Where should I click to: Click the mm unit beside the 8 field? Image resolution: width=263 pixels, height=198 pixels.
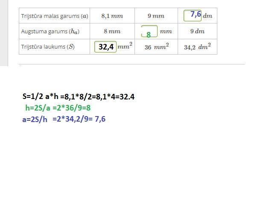click(166, 32)
